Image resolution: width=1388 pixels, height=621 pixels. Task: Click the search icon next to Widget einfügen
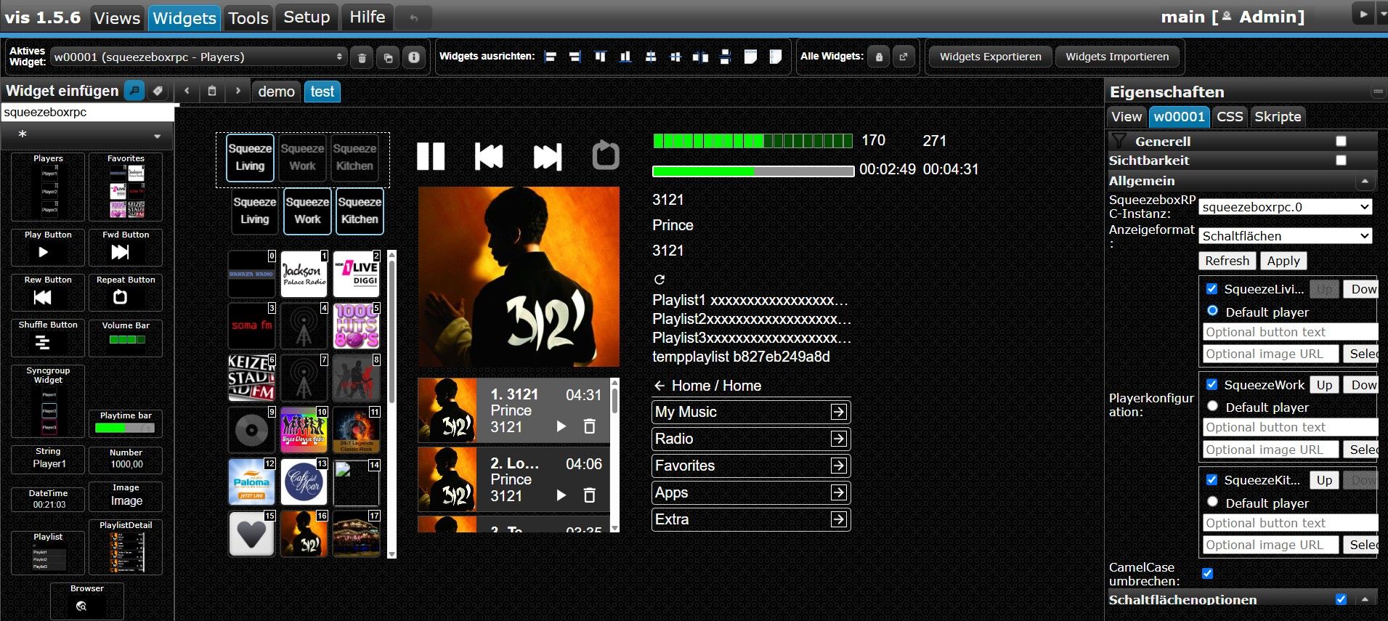pyautogui.click(x=134, y=91)
